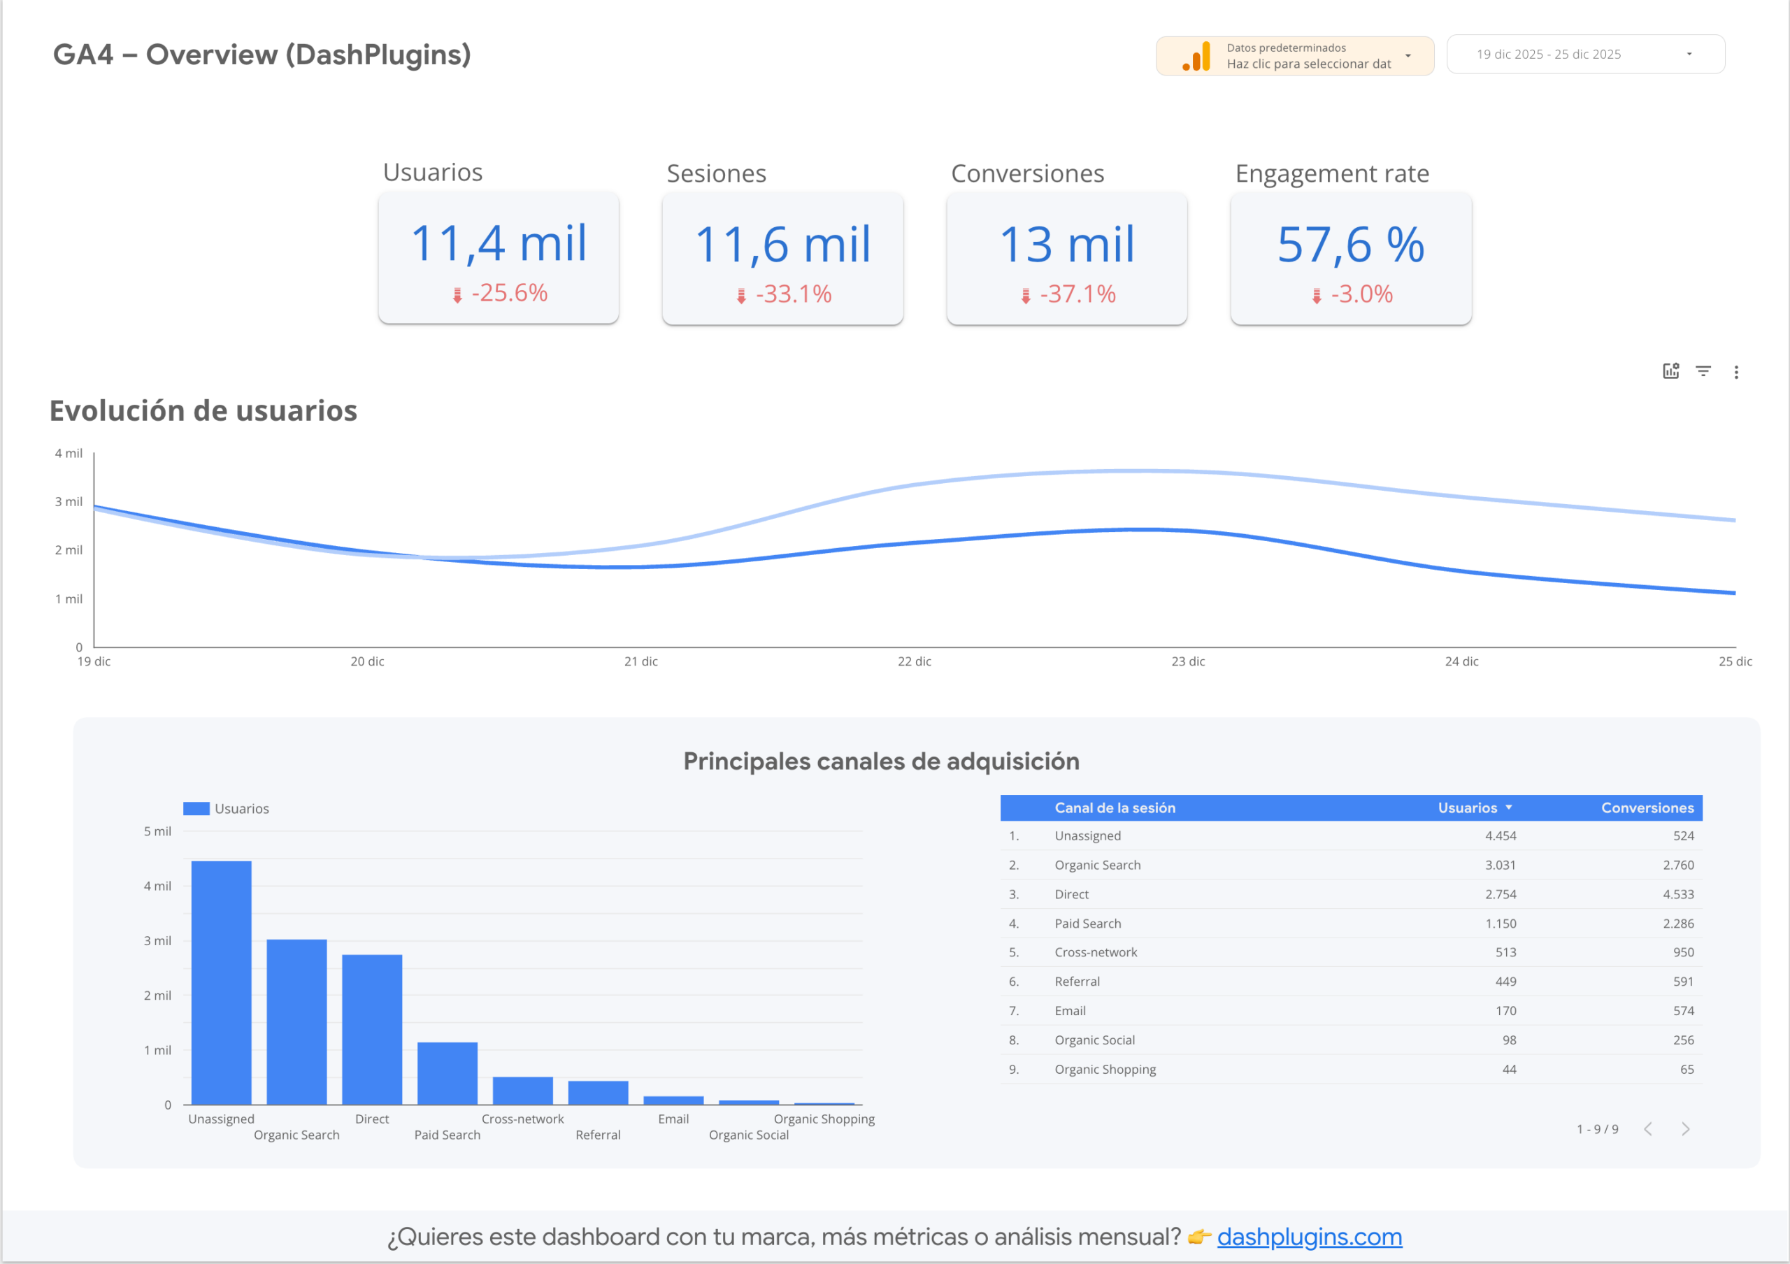Click the Conversiones 13 mil scorecard
This screenshot has height=1264, width=1790.
(x=1066, y=259)
